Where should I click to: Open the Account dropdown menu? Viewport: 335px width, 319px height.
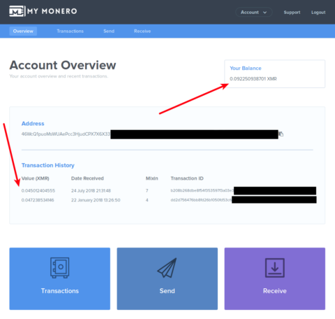coord(254,13)
